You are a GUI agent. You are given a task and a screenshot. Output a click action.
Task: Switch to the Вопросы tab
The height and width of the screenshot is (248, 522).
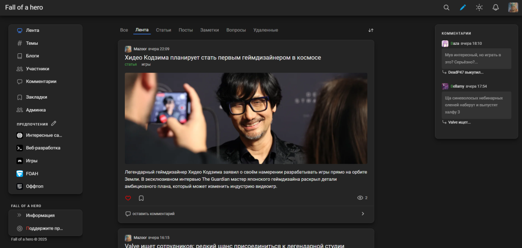coord(236,30)
